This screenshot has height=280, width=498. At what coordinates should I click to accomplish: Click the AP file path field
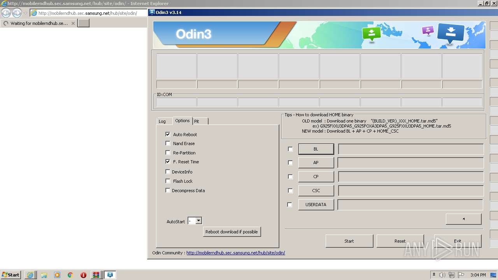tap(411, 163)
